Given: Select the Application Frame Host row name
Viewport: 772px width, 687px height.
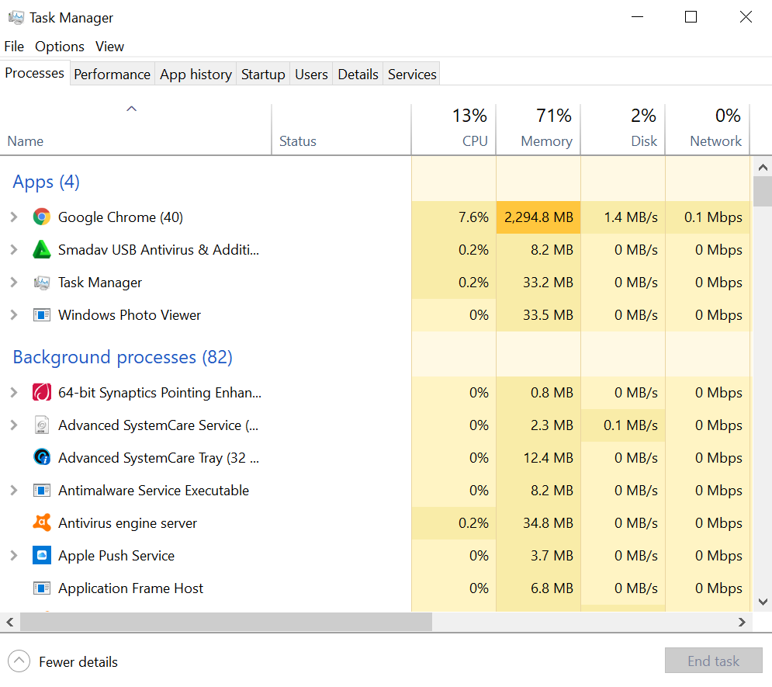Looking at the screenshot, I should pos(130,588).
